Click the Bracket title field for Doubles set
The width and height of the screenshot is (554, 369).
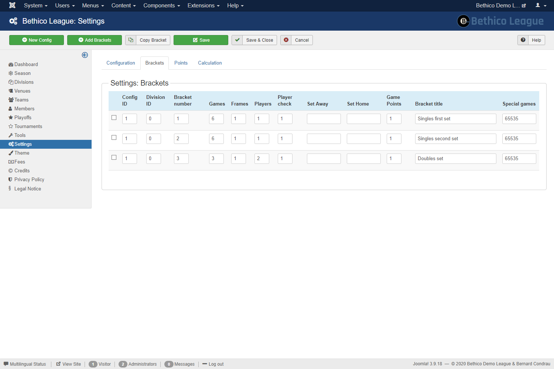455,159
